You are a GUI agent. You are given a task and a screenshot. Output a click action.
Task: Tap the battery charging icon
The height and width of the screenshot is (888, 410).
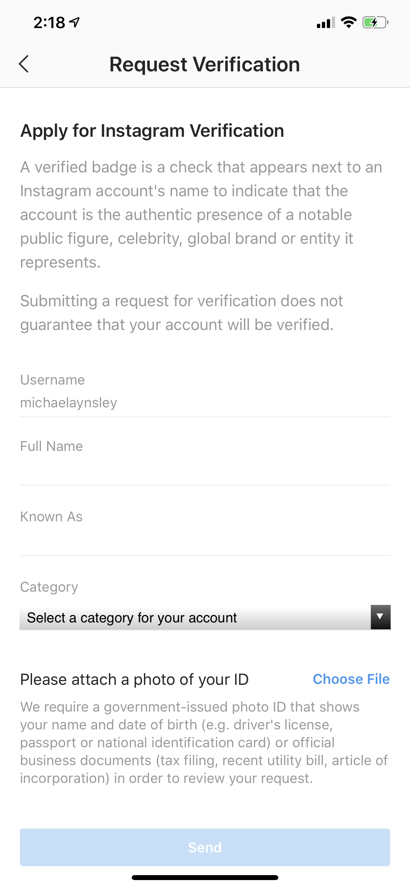click(x=375, y=22)
